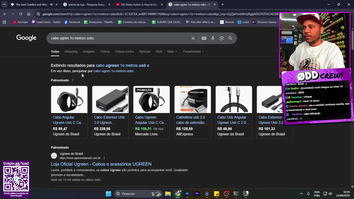Open the Discover Games bookmark

pyautogui.click(x=265, y=22)
